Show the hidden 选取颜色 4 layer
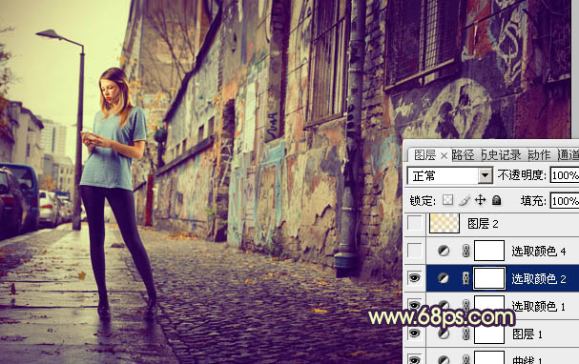 [415, 251]
